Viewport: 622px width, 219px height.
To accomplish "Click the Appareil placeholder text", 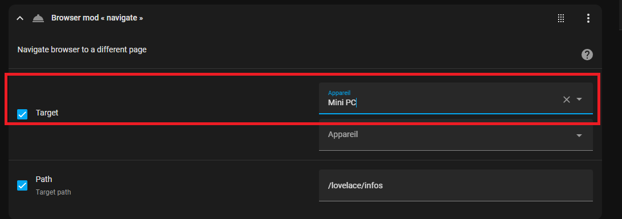I will [x=343, y=134].
